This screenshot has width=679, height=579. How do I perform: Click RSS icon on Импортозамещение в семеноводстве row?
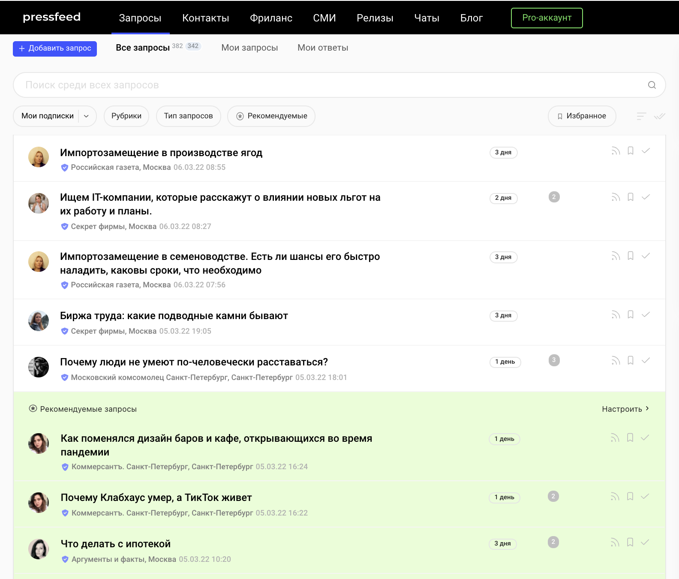[x=616, y=256]
